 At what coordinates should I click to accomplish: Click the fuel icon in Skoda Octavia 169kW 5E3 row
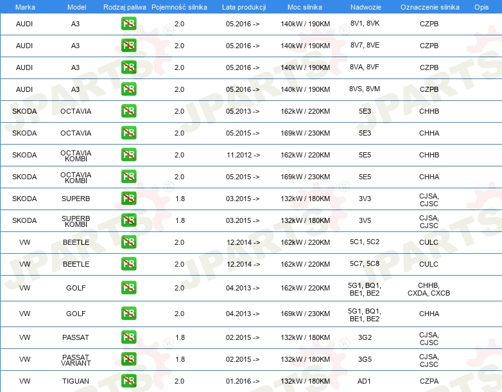[x=128, y=132]
